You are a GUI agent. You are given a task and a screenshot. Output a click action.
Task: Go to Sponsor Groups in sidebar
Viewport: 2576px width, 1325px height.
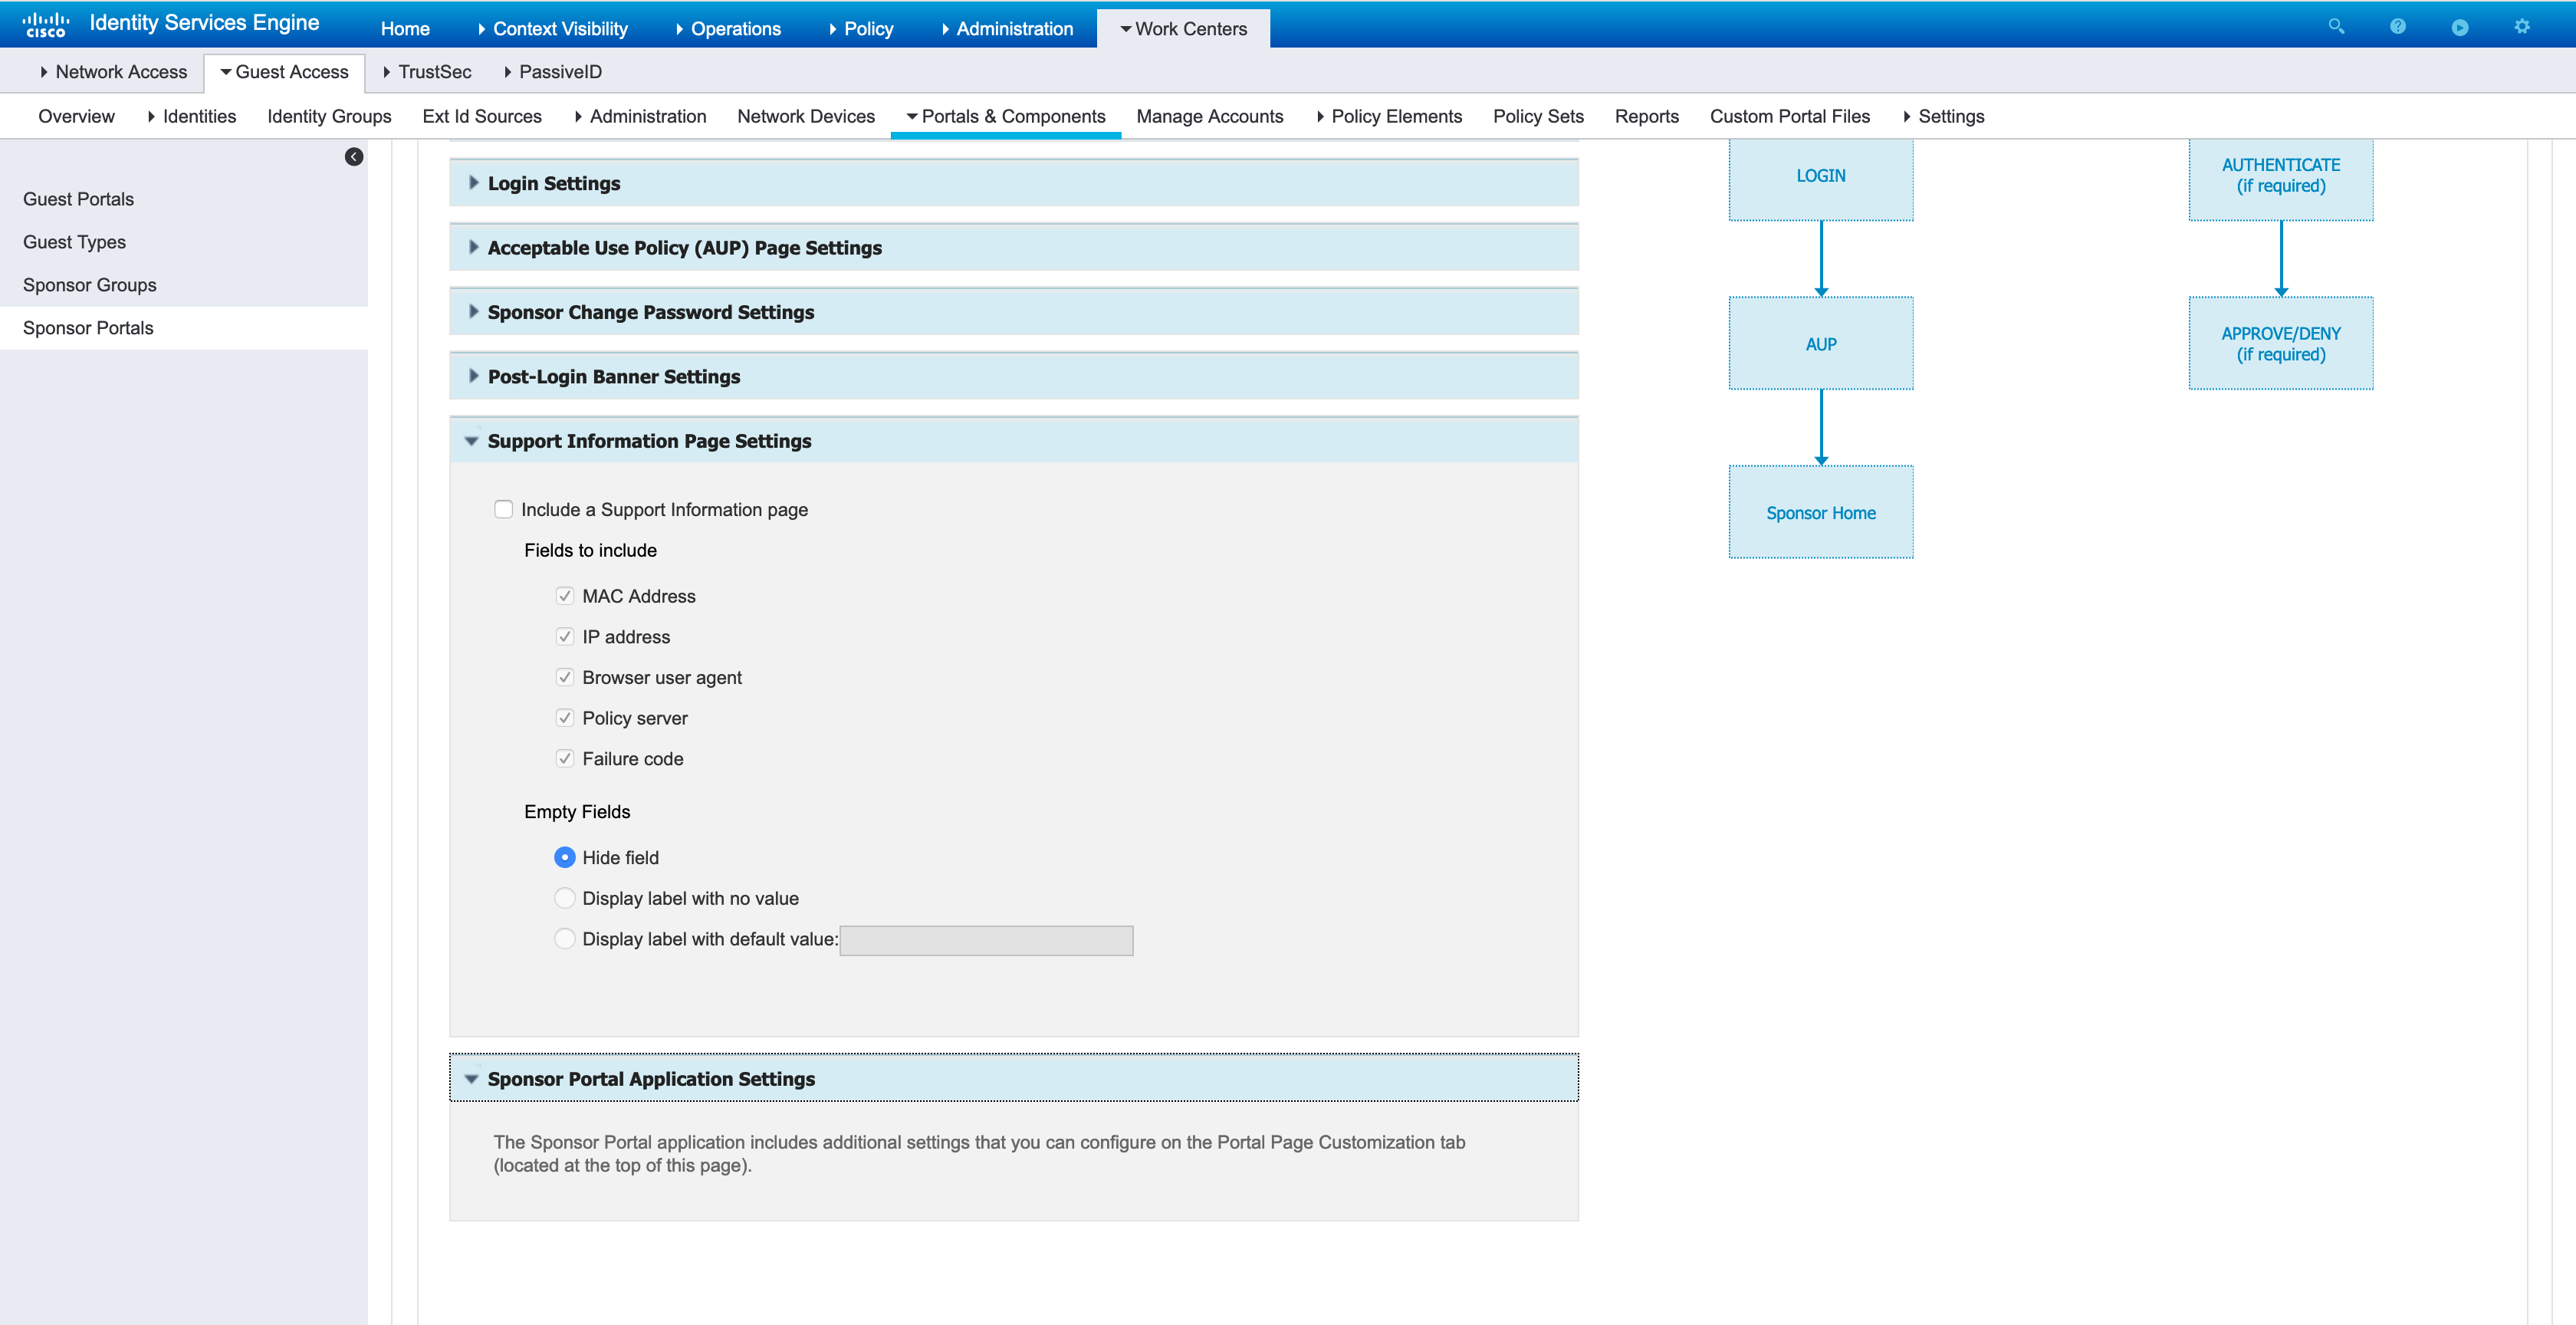pyautogui.click(x=90, y=285)
